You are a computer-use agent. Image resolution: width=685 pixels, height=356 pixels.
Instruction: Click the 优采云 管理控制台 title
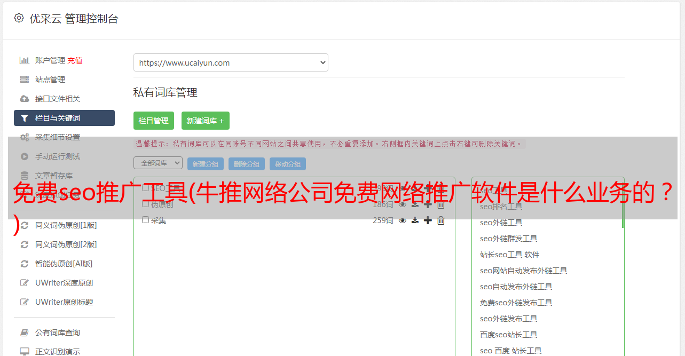pyautogui.click(x=74, y=19)
